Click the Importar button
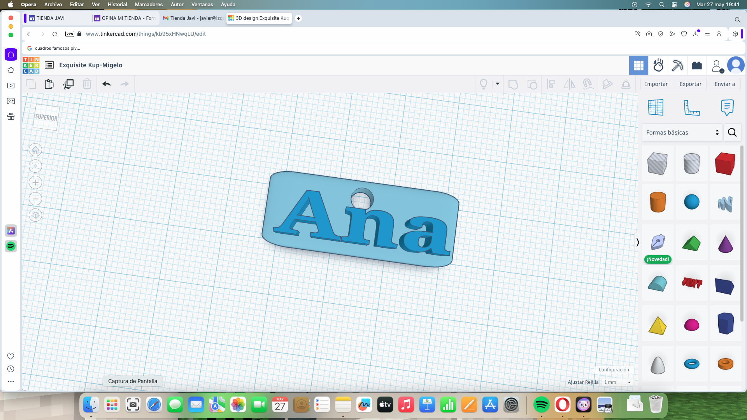The width and height of the screenshot is (747, 420). (656, 84)
